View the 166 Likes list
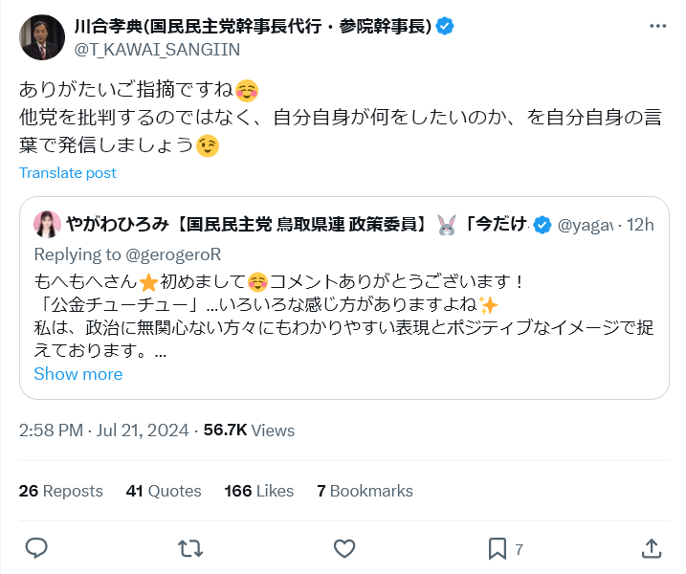 (x=259, y=491)
